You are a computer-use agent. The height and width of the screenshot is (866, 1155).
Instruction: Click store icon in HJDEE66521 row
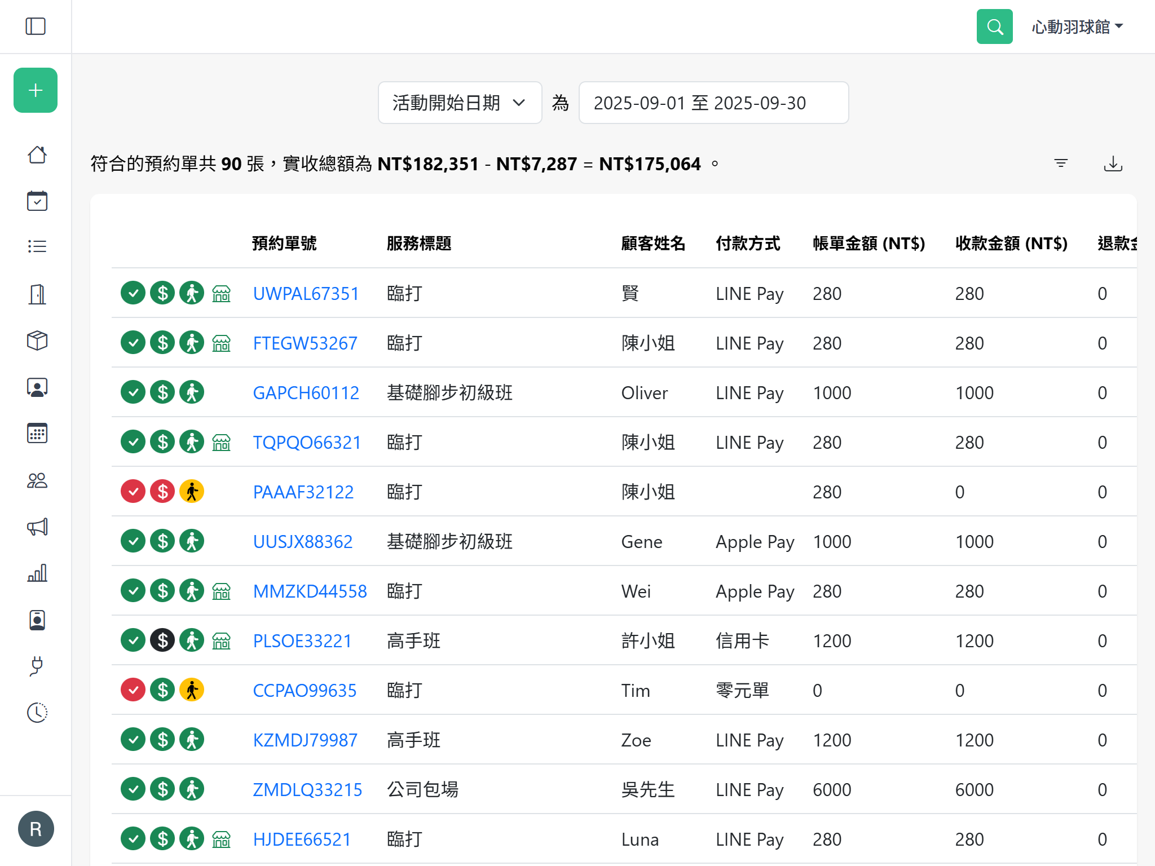pyautogui.click(x=221, y=840)
